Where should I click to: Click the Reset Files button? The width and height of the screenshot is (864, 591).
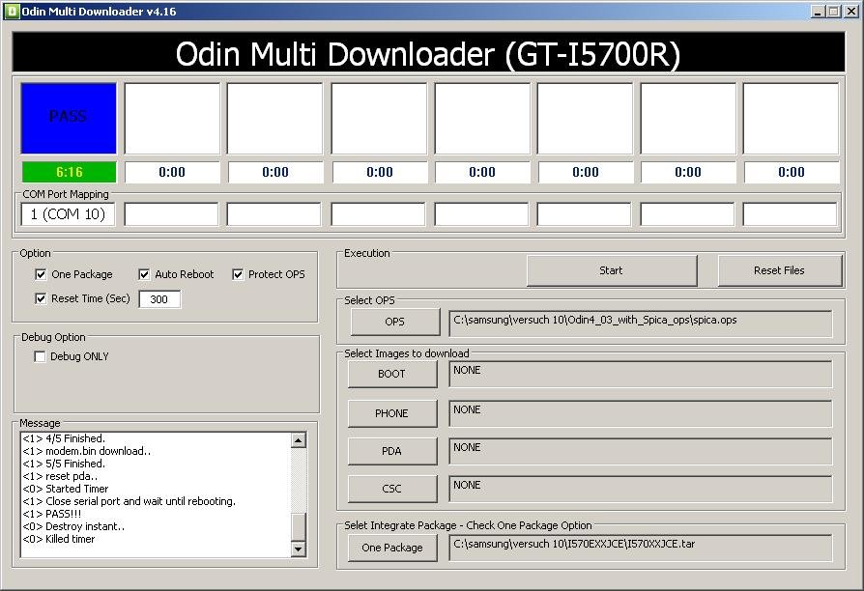pyautogui.click(x=780, y=270)
